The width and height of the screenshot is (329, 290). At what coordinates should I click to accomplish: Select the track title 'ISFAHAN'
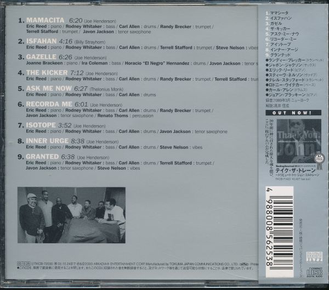[x=41, y=41]
